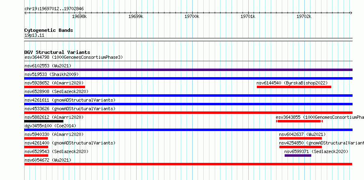Click the 19698k ruler tick label
364x180 pixels.
tap(79, 16)
